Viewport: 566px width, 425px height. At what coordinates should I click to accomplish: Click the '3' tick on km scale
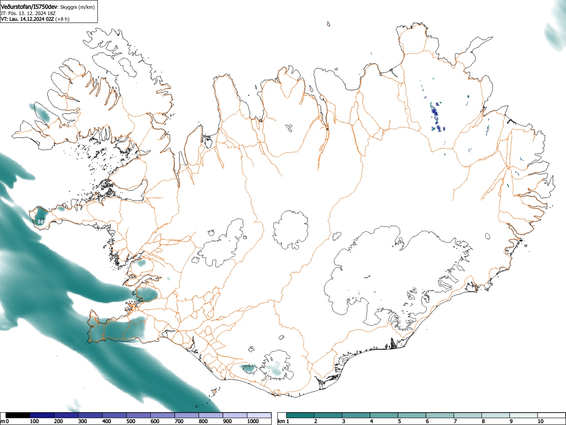(344, 421)
